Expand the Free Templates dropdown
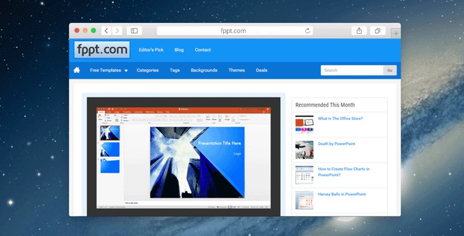Image resolution: width=464 pixels, height=236 pixels. tap(108, 70)
